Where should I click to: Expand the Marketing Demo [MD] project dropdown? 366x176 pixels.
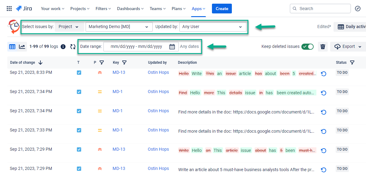point(119,27)
